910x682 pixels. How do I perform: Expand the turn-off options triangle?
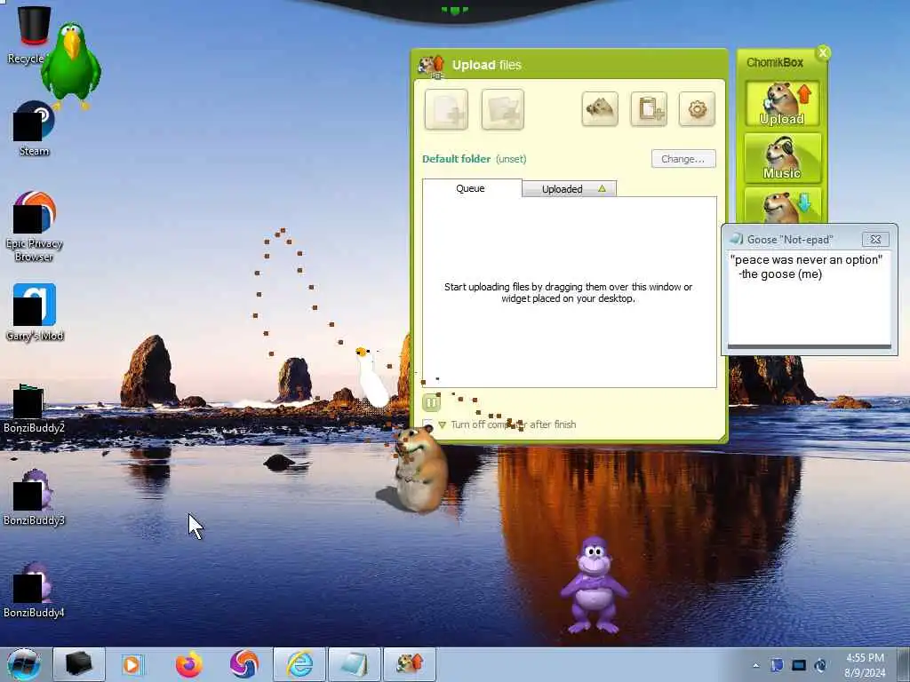[x=443, y=425]
